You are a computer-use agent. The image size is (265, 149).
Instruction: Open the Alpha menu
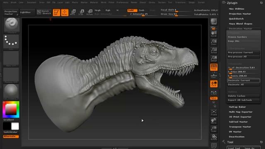click(5, 2)
